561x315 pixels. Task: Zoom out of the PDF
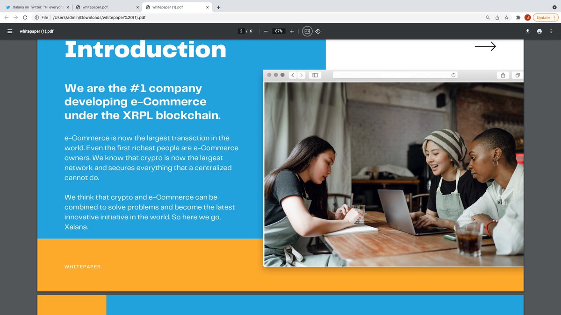pyautogui.click(x=266, y=31)
